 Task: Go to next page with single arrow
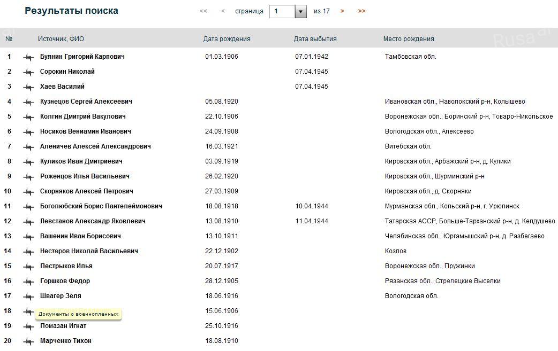tap(342, 11)
